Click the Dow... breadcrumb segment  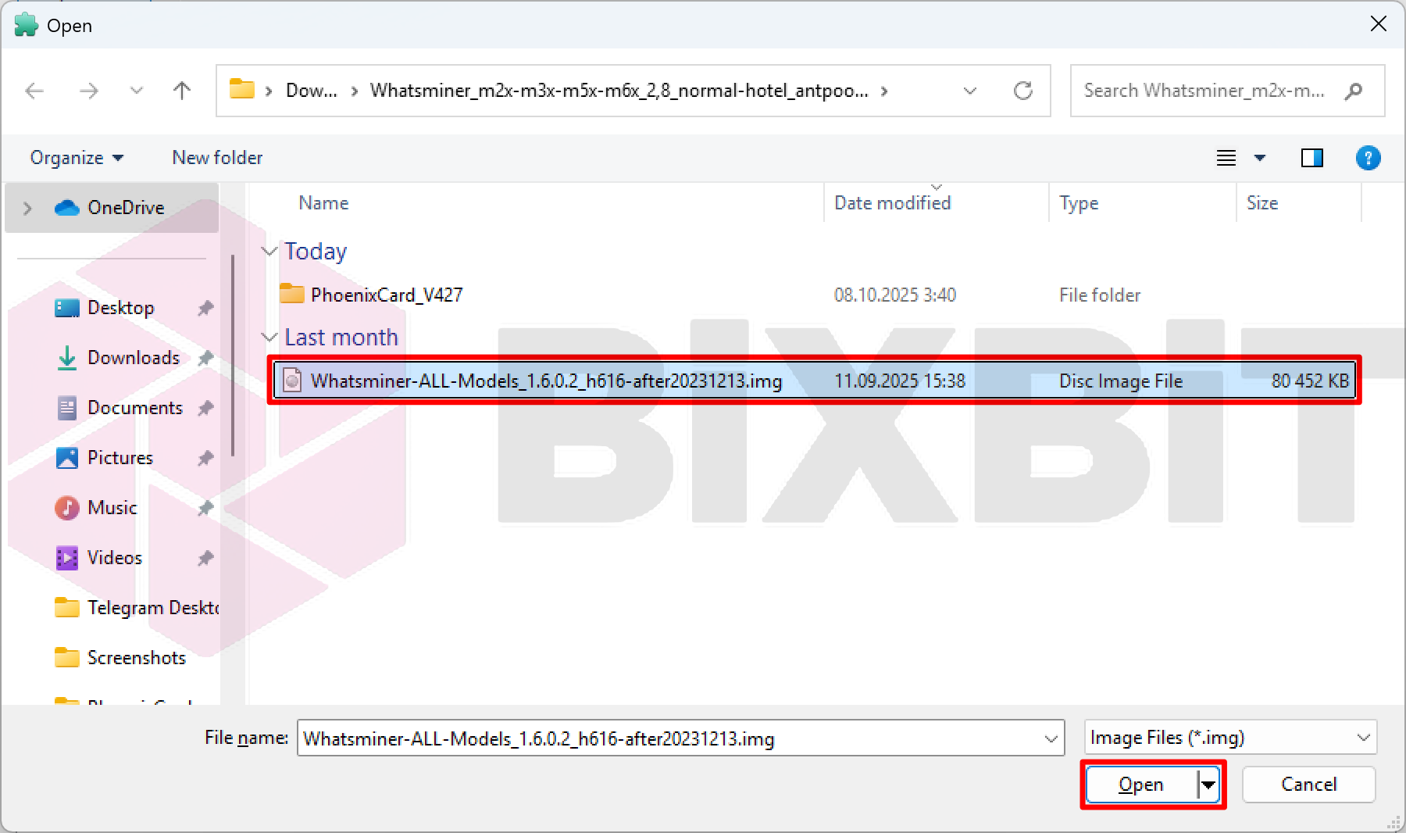[312, 91]
